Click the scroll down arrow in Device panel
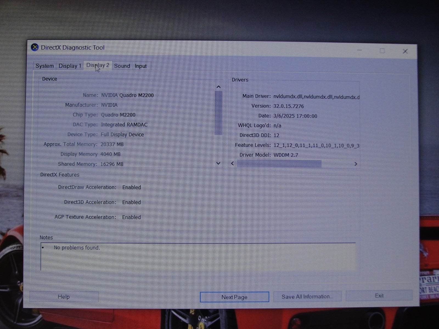439x329 pixels. [x=218, y=163]
